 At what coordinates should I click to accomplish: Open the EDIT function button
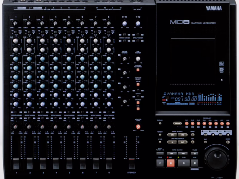click(220, 135)
